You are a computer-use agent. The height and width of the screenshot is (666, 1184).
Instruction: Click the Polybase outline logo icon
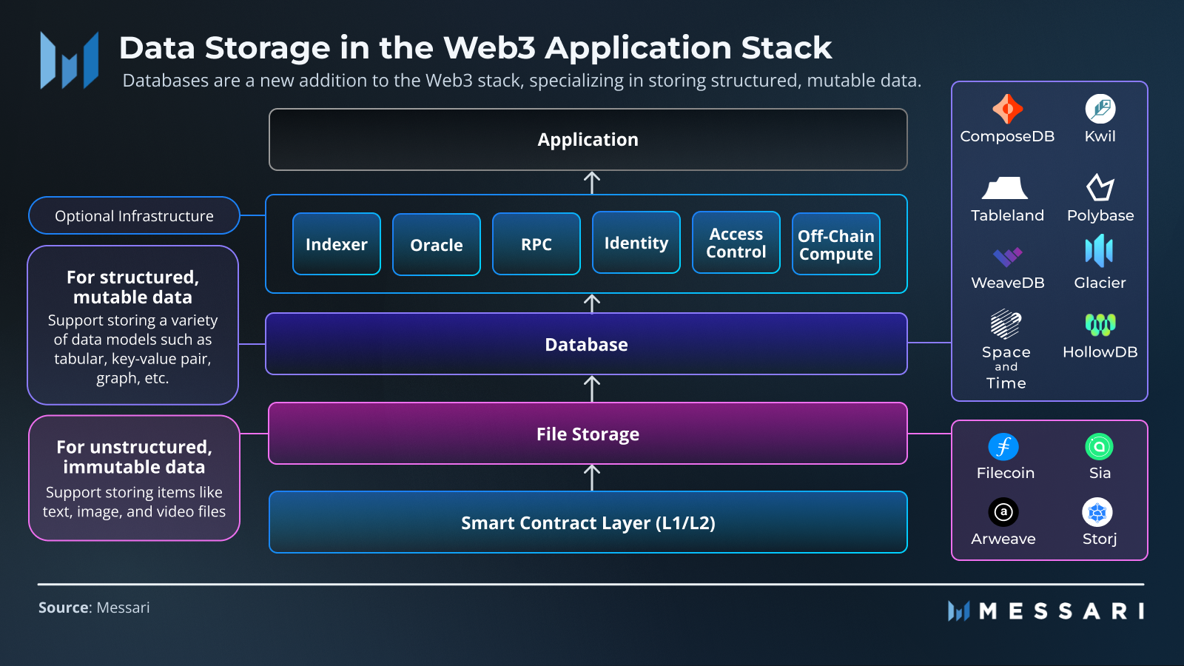pos(1100,187)
